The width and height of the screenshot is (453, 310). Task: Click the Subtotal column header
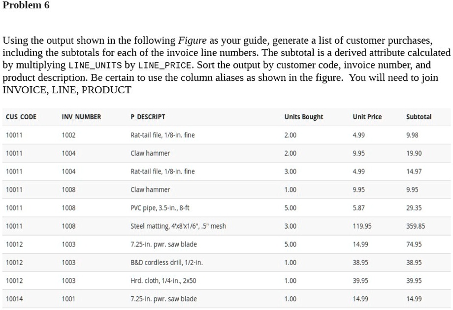click(419, 117)
